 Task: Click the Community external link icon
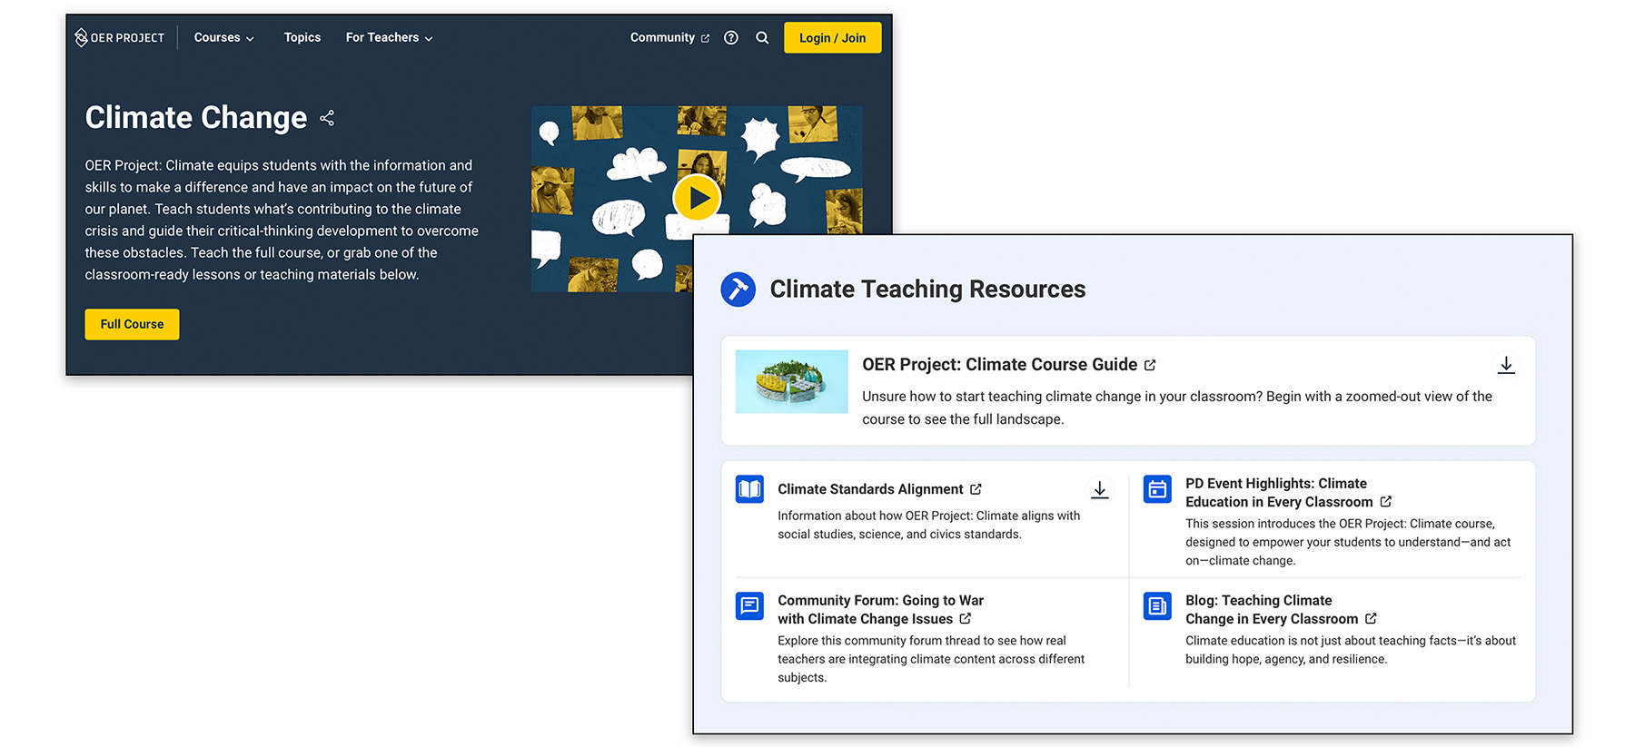(705, 38)
